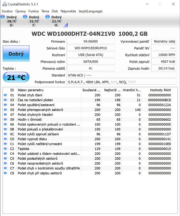180x216 pixels.
Task: Click the blue Dobrý health status button
Action: (x=16, y=54)
